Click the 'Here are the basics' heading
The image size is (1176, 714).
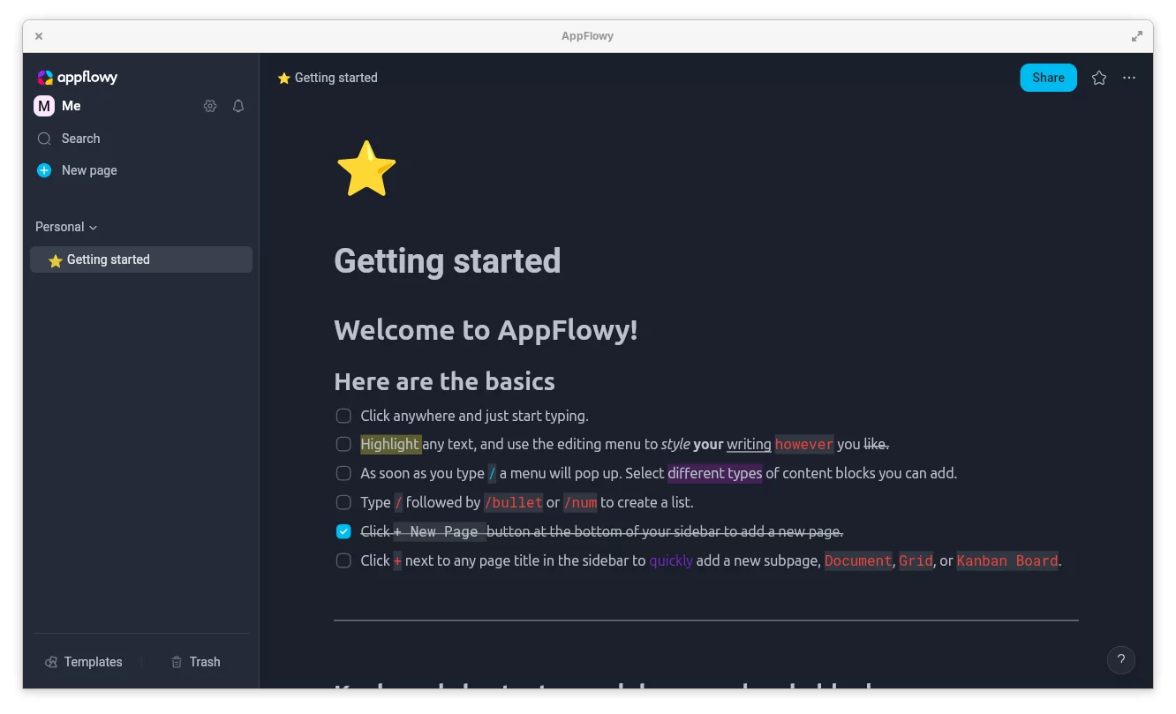[445, 381]
